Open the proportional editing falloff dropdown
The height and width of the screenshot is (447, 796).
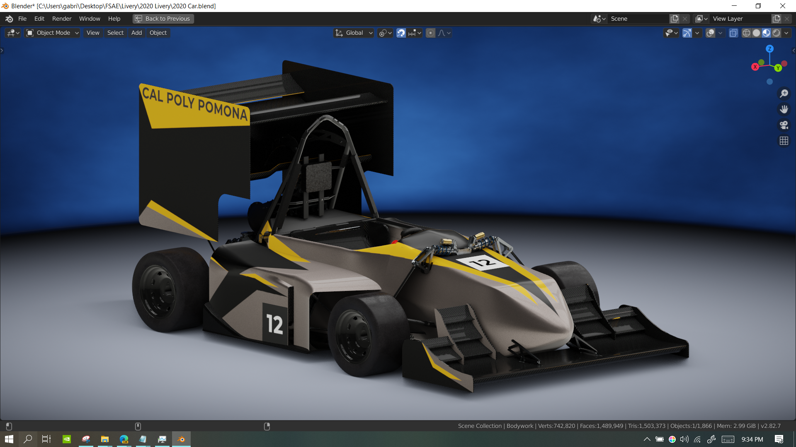(x=444, y=33)
